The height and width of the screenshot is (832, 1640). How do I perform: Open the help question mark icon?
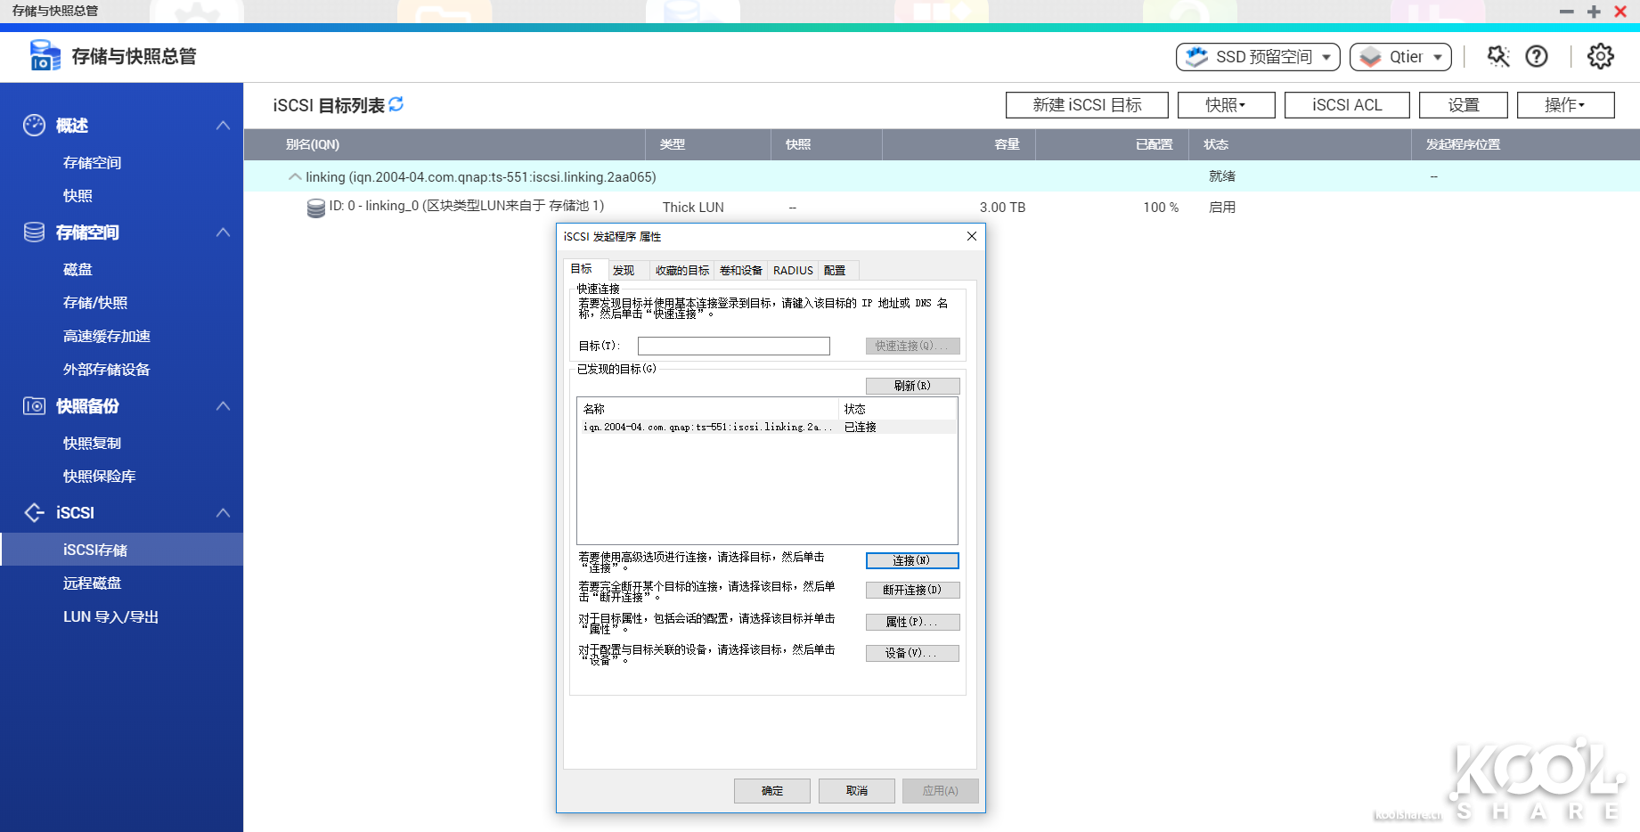(1536, 56)
